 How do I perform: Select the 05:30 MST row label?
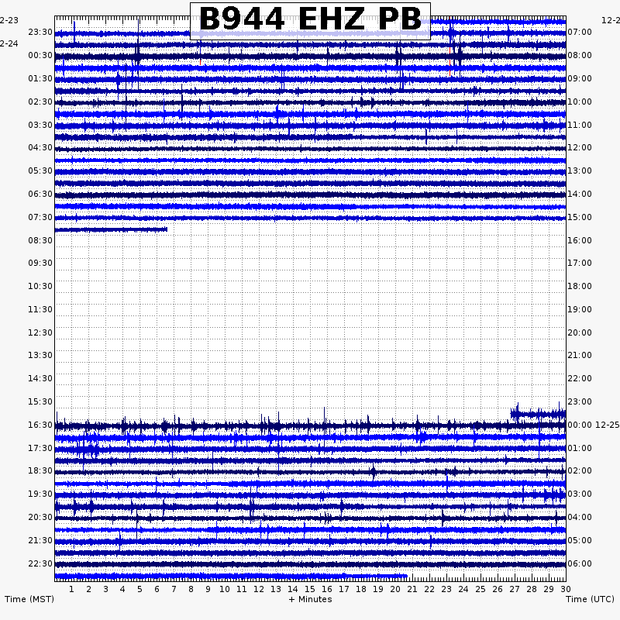point(40,171)
